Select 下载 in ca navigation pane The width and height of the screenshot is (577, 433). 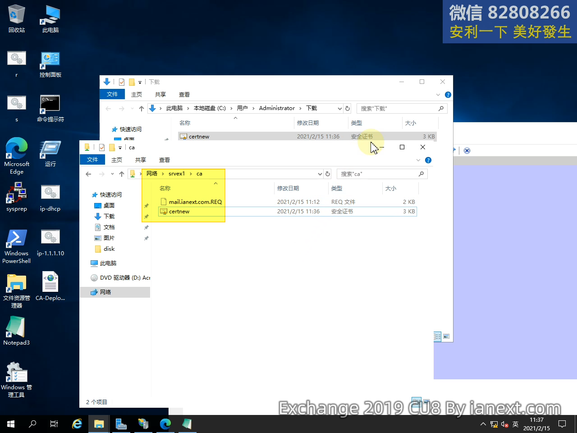point(109,216)
